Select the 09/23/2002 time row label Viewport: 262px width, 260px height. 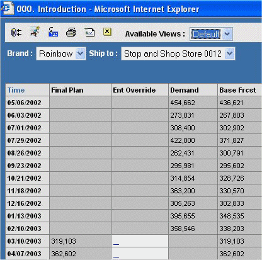(27, 166)
